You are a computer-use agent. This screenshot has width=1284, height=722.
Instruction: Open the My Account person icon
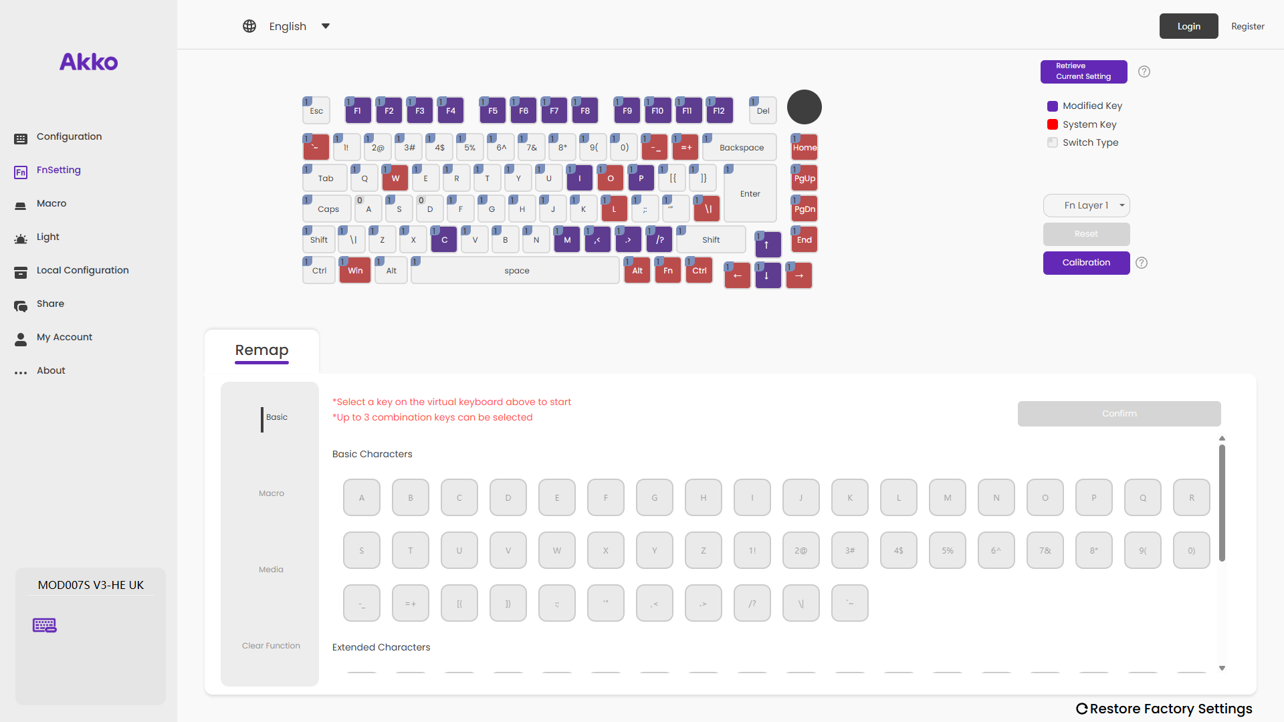tap(21, 339)
